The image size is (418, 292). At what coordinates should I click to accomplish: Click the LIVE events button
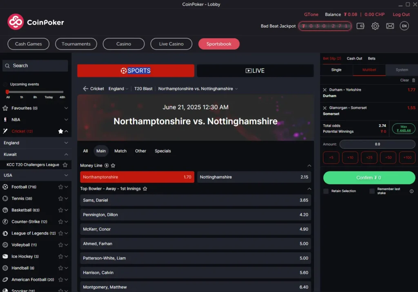click(255, 71)
